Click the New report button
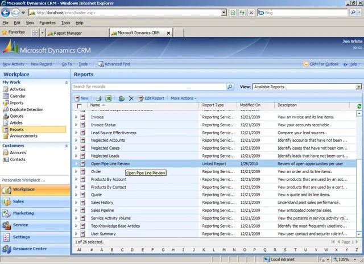 81,98
